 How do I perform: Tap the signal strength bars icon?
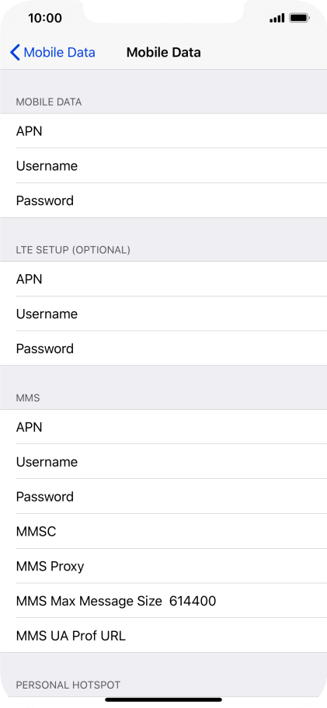(277, 18)
